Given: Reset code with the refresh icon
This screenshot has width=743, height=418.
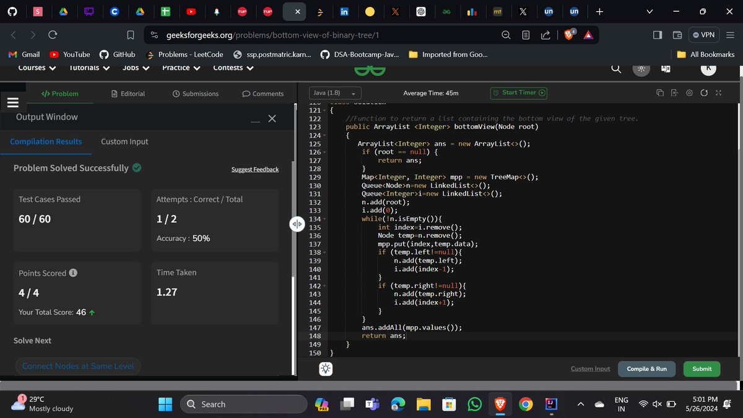Looking at the screenshot, I should tap(704, 93).
